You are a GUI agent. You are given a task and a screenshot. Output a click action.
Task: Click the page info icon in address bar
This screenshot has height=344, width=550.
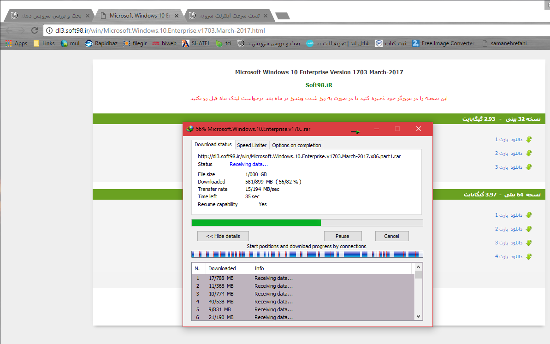pyautogui.click(x=49, y=30)
